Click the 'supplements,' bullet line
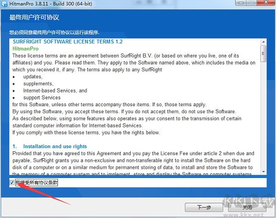Screen dimensions: 276x218 click(x=38, y=84)
